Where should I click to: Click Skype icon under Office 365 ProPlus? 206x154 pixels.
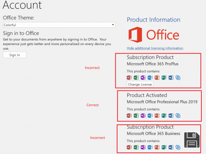(178, 78)
